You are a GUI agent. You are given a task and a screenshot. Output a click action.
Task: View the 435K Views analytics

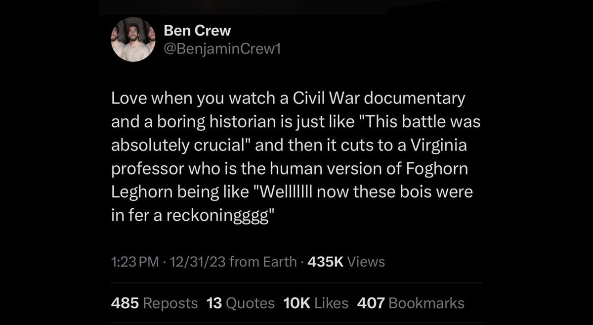(345, 261)
